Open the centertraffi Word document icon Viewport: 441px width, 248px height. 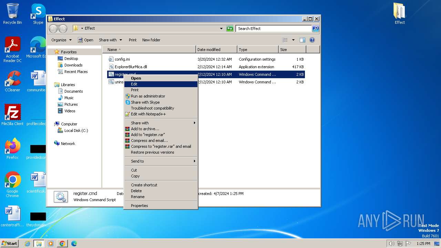[x=12, y=216]
